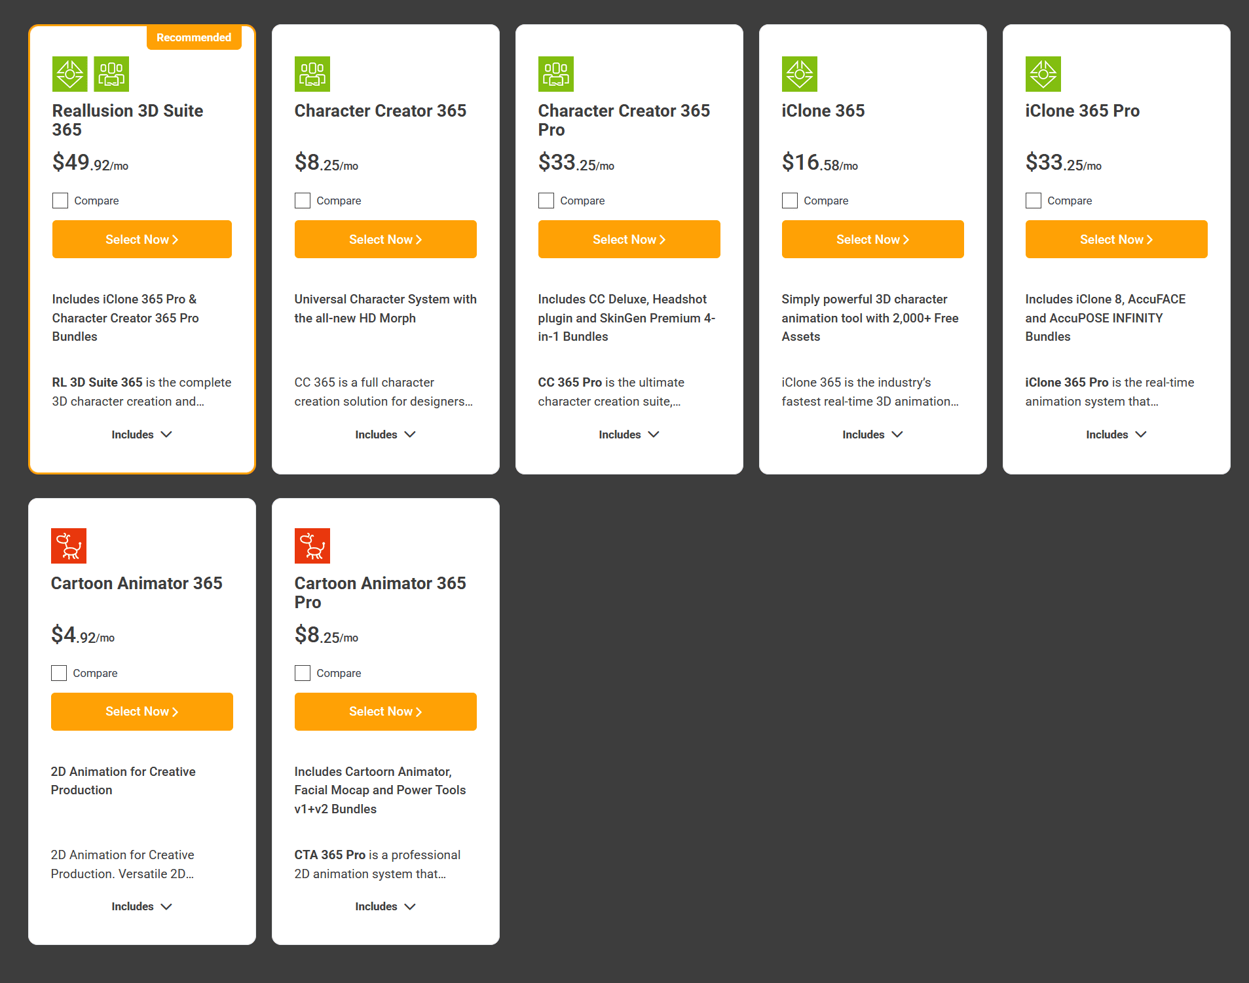Expand Includes under Character Creator 365 Pro
The height and width of the screenshot is (983, 1249).
(629, 434)
